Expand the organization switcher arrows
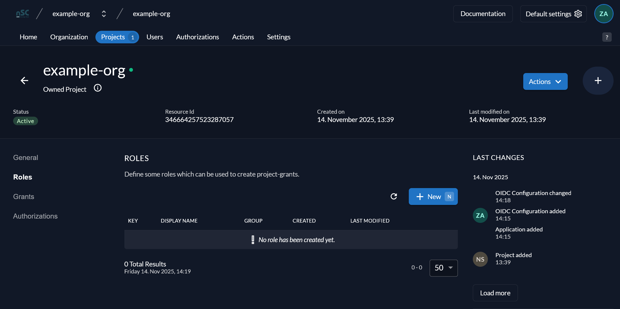620x309 pixels. coord(104,14)
